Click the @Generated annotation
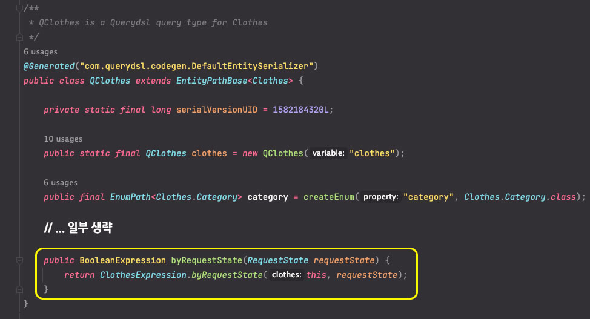The image size is (590, 319). [x=49, y=66]
